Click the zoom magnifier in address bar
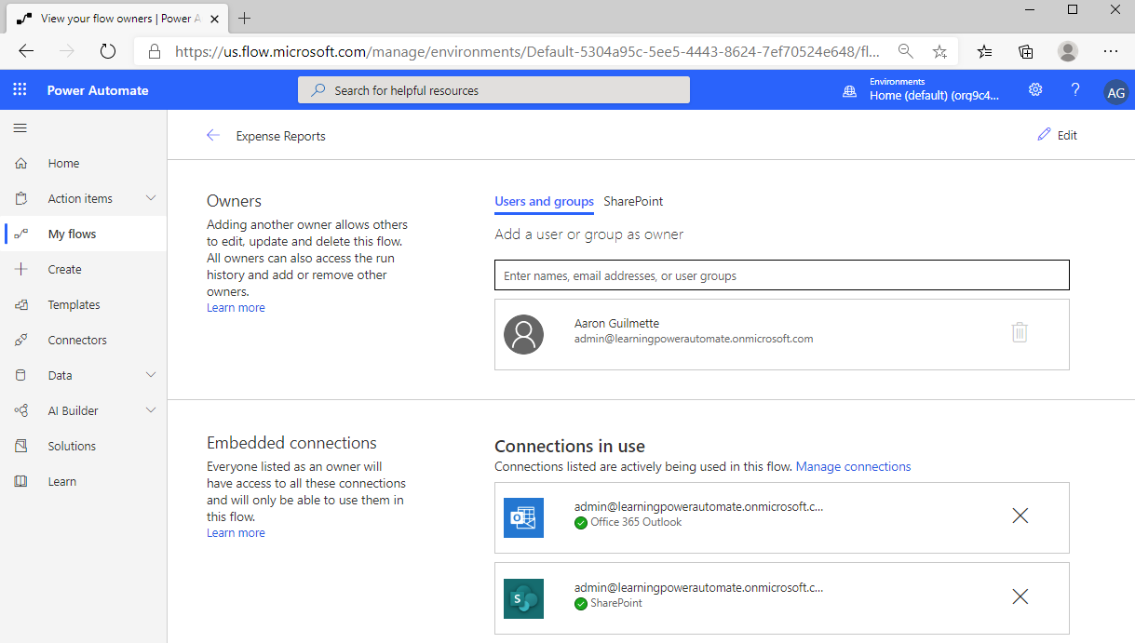The width and height of the screenshot is (1135, 643). click(905, 52)
